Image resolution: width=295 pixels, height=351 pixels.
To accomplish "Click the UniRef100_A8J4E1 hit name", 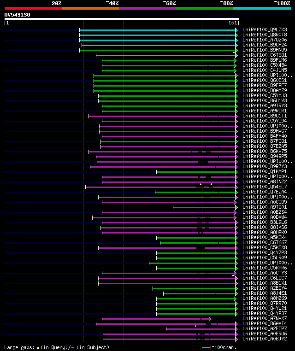I will pos(265,293).
